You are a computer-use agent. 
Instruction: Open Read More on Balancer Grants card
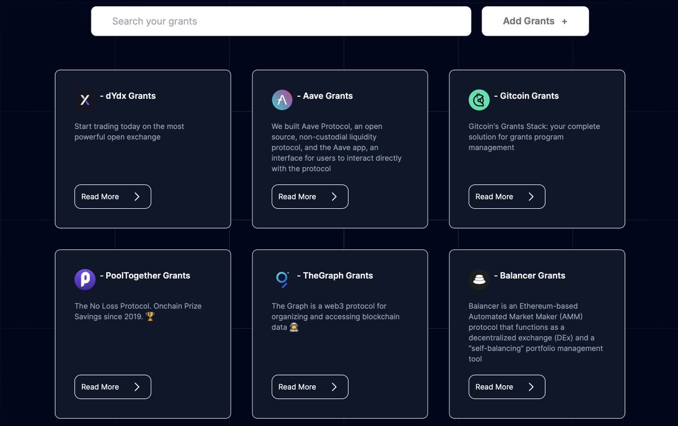(507, 387)
